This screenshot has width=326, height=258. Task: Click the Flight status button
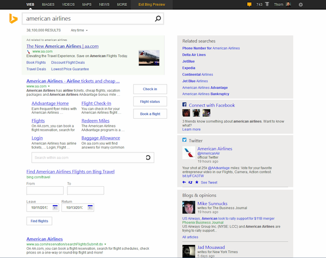pos(149,101)
